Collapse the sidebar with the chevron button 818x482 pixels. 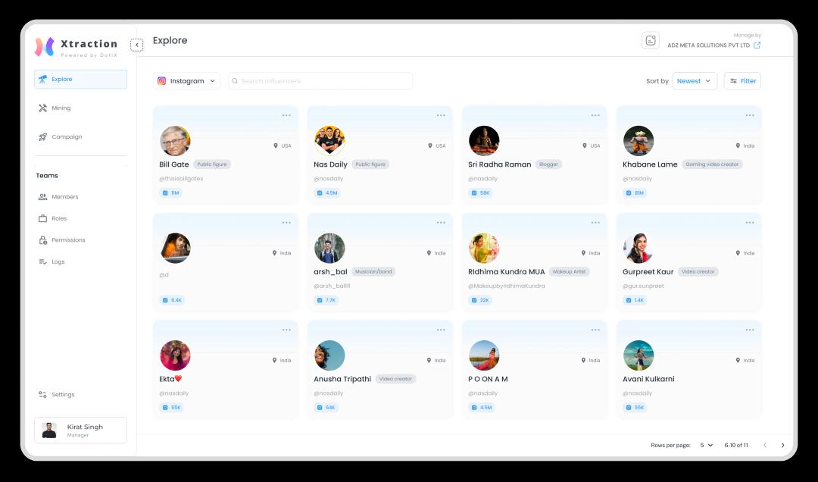[136, 45]
